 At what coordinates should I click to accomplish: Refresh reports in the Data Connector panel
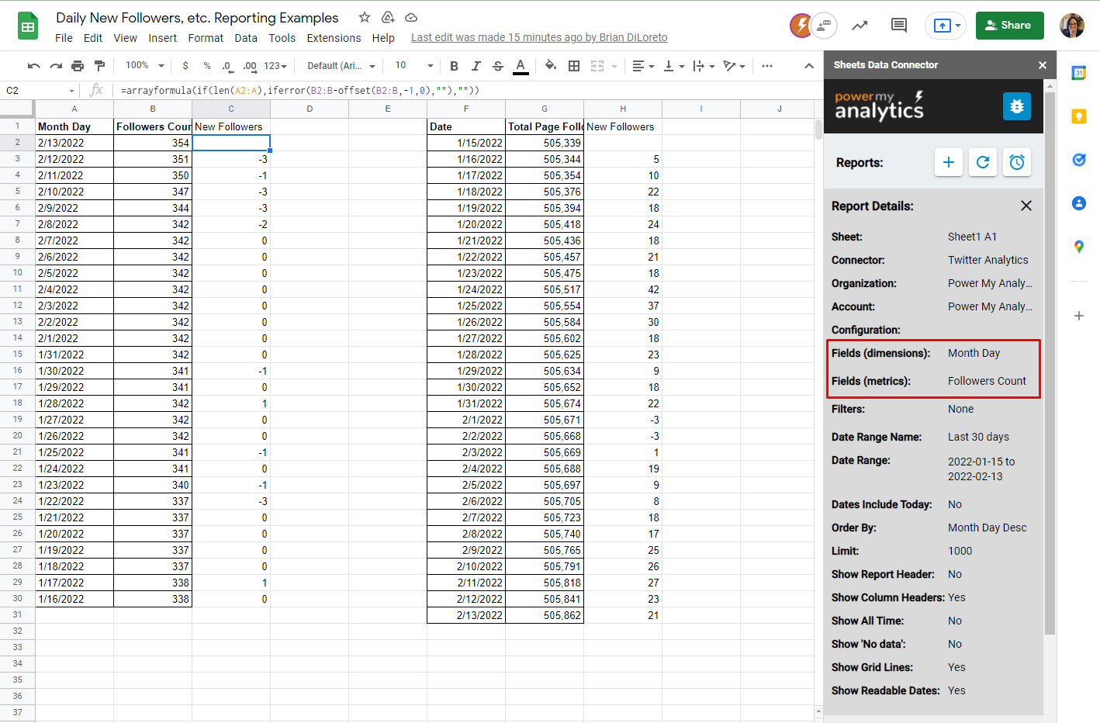click(x=982, y=162)
